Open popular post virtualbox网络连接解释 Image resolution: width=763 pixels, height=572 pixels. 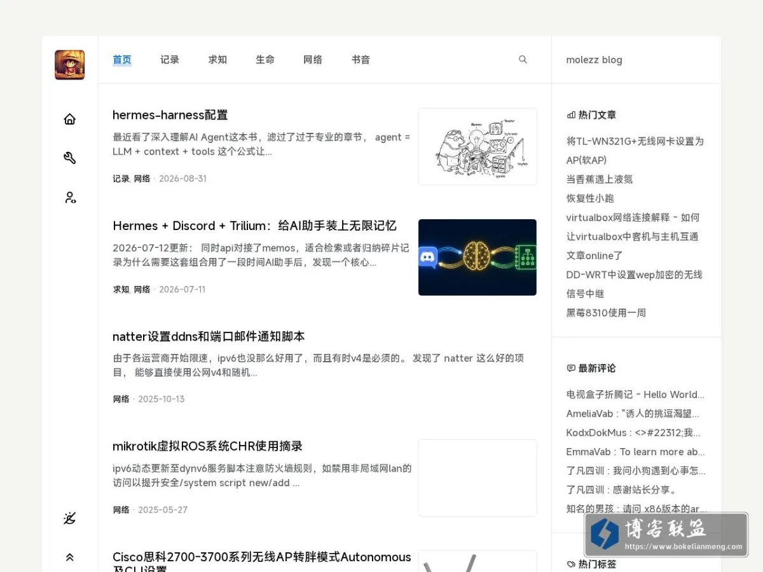pos(633,227)
